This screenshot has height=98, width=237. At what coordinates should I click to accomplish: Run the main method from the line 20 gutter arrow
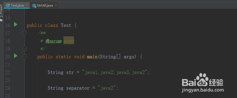[x=16, y=56]
